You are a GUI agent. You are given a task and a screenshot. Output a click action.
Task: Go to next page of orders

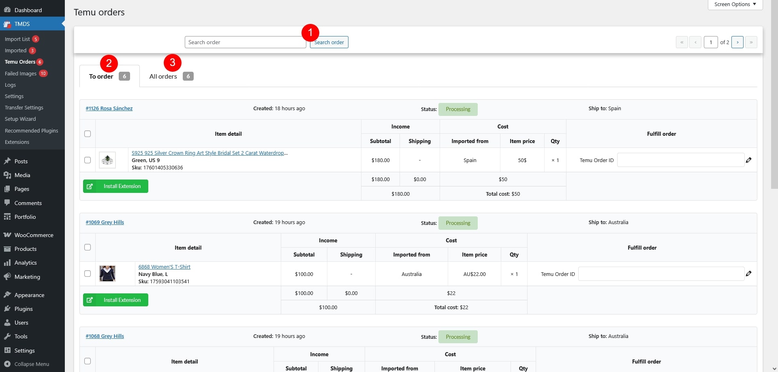[x=737, y=42]
